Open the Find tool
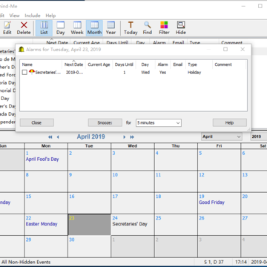 (x=148, y=28)
